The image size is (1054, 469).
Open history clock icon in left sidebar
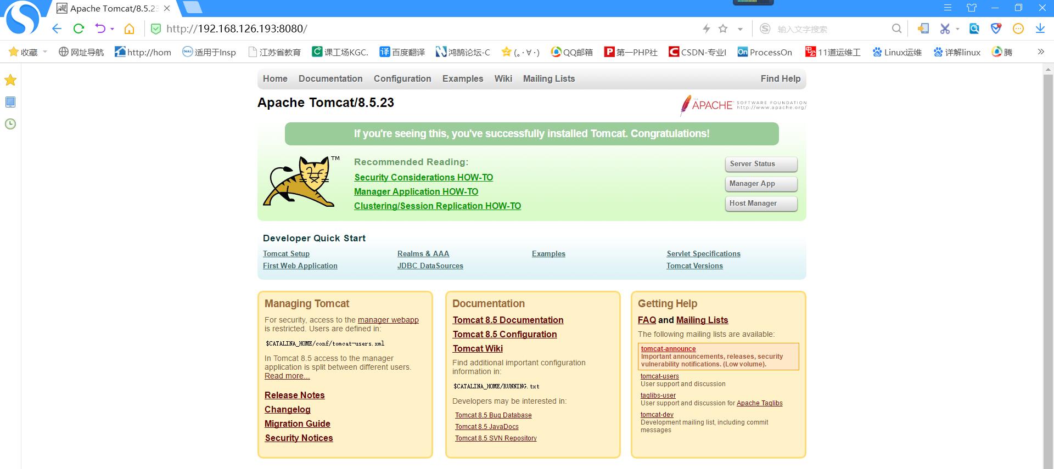10,124
